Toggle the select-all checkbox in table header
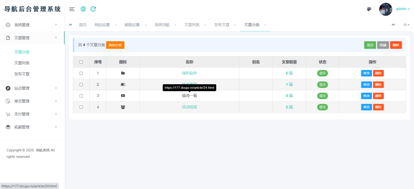This screenshot has height=189, width=414. [81, 62]
